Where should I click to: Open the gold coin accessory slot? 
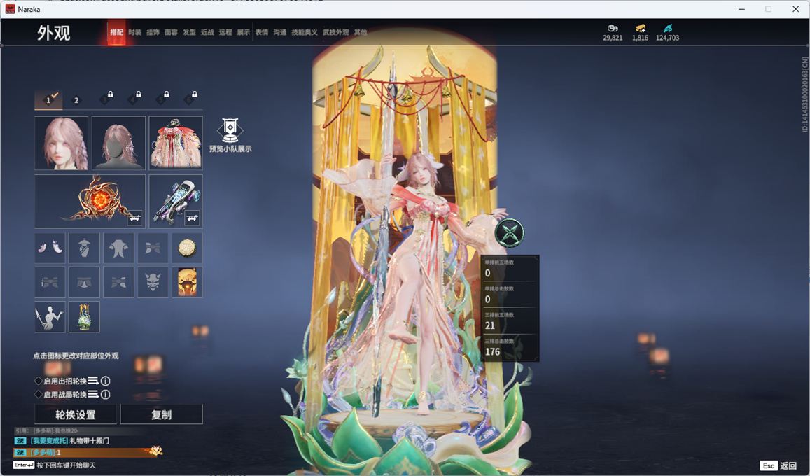(187, 248)
